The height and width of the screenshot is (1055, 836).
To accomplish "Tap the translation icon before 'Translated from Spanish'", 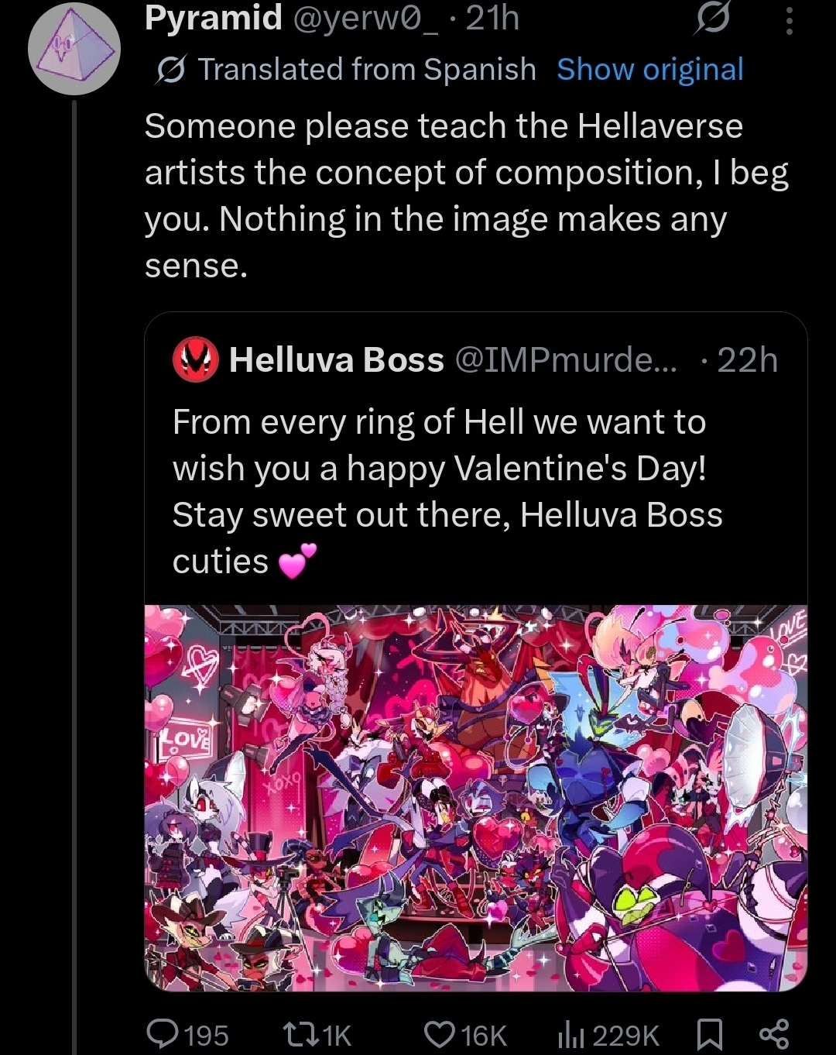I will [x=170, y=70].
